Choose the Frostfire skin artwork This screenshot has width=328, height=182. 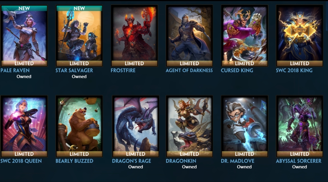pos(134,36)
